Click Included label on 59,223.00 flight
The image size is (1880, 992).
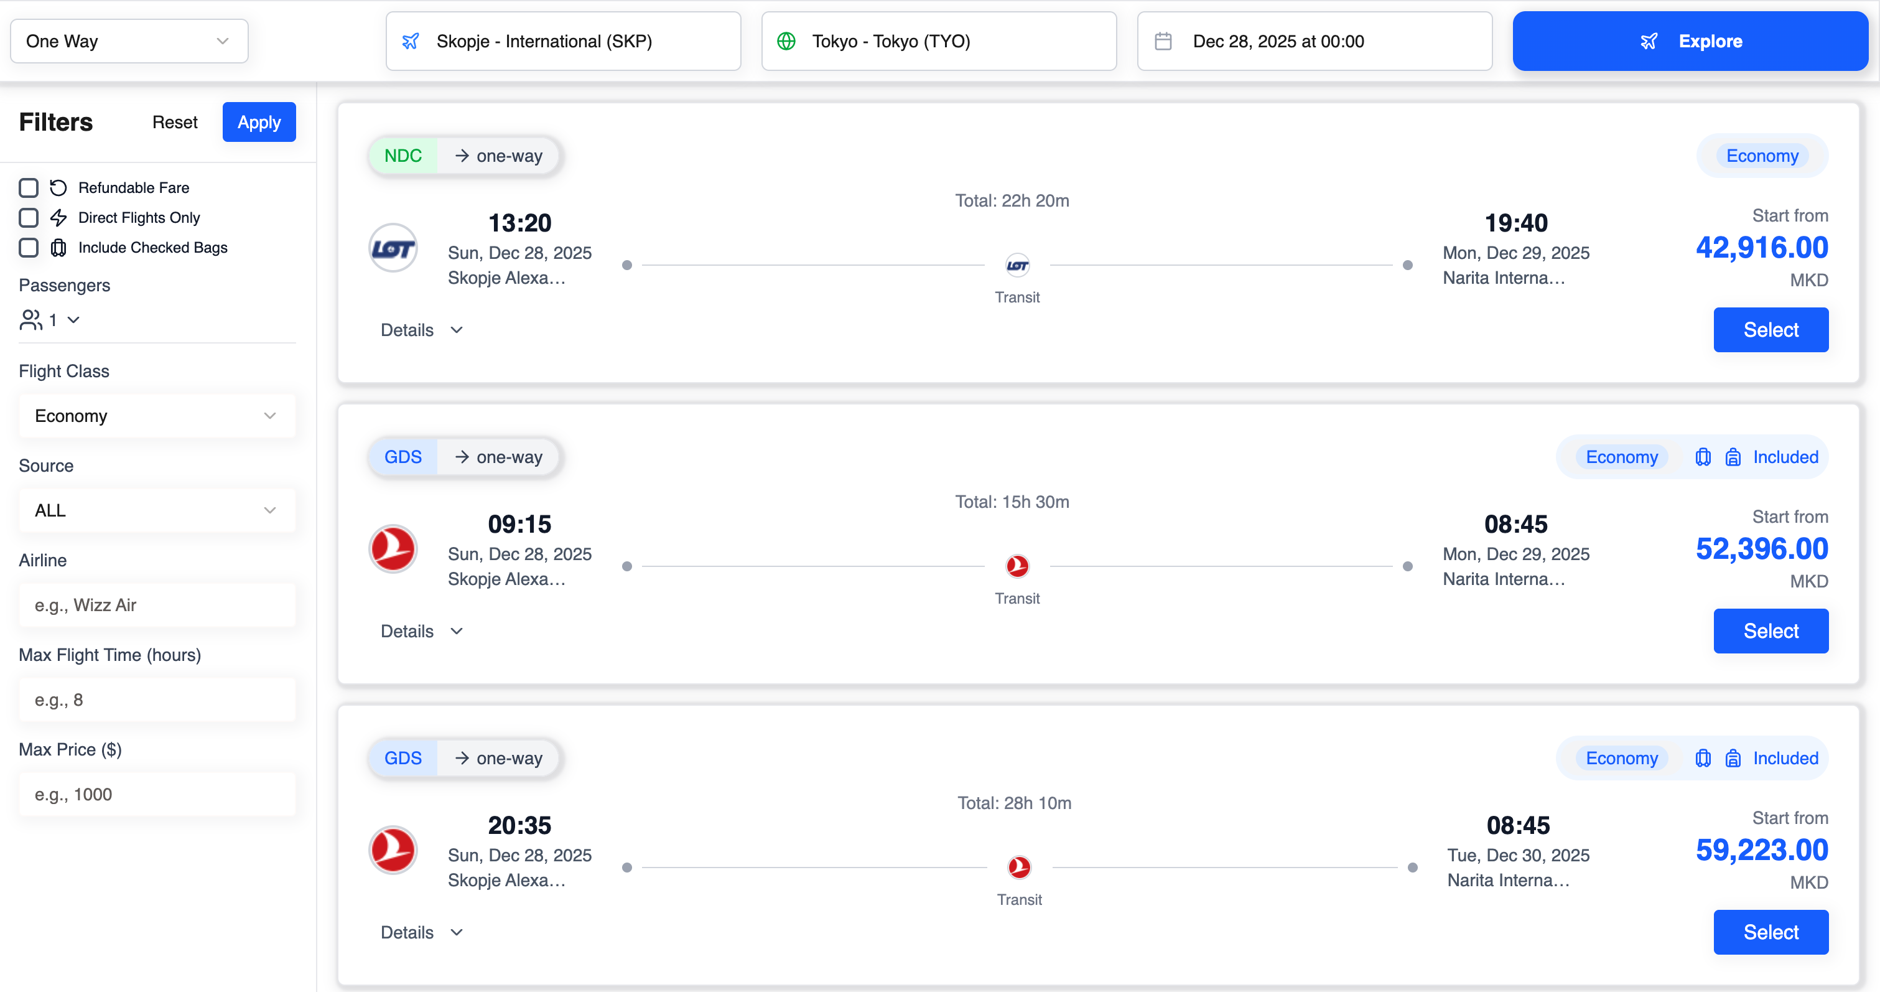1785,759
